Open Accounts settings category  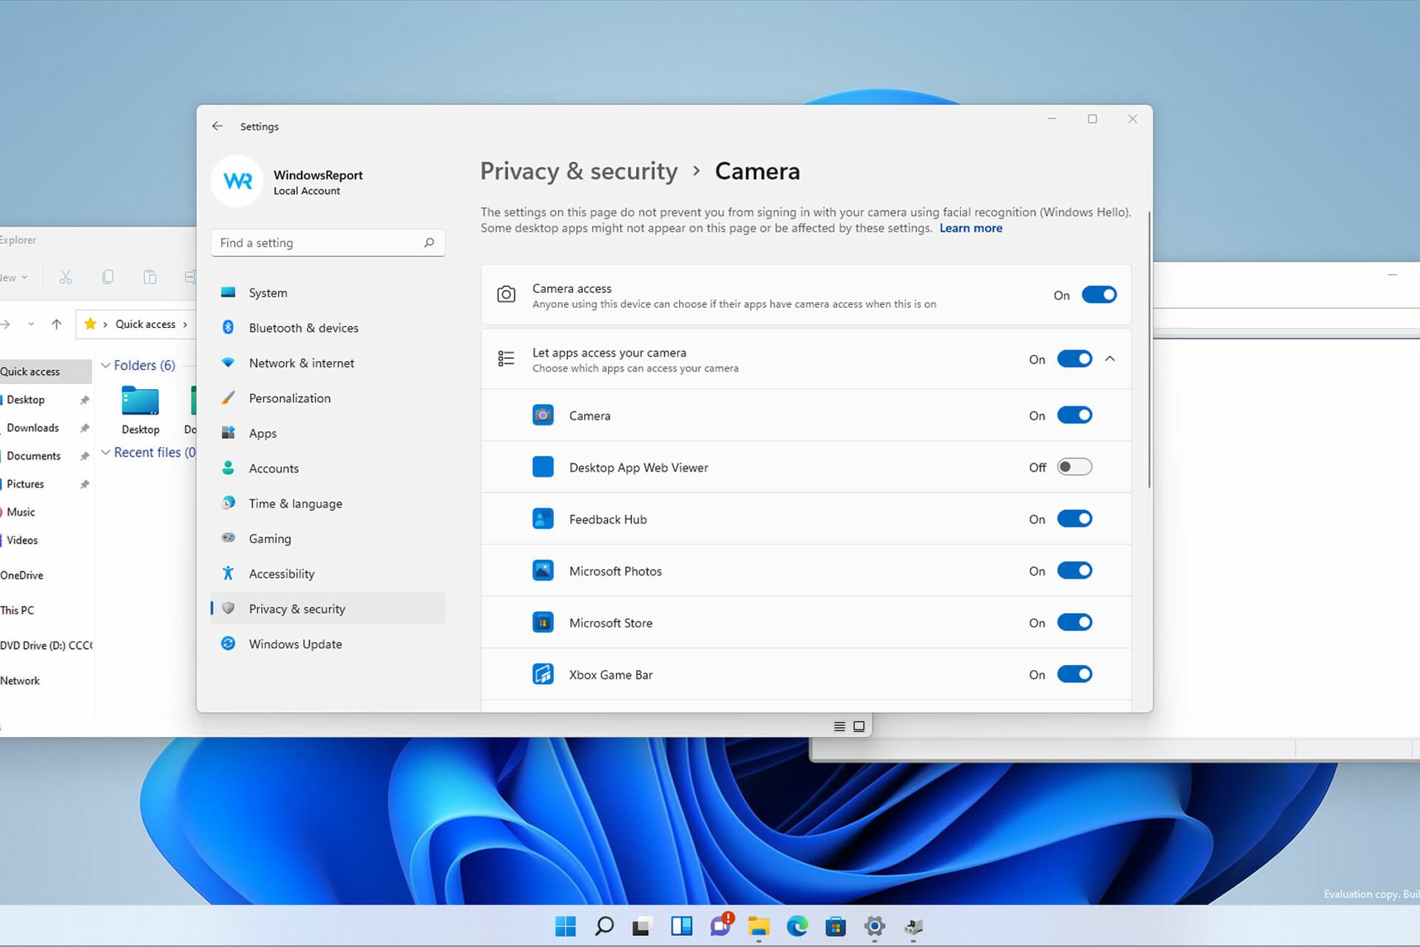tap(328, 468)
